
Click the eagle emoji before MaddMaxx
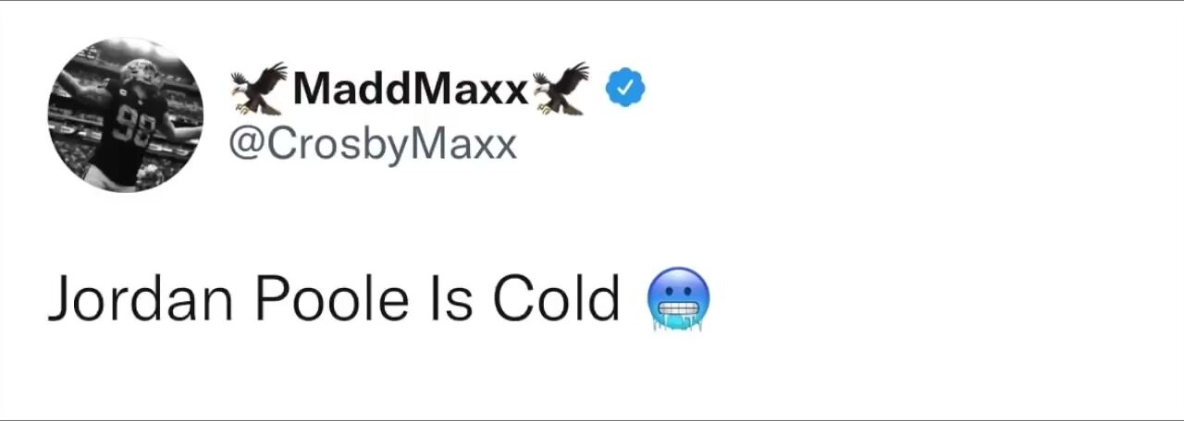point(258,89)
